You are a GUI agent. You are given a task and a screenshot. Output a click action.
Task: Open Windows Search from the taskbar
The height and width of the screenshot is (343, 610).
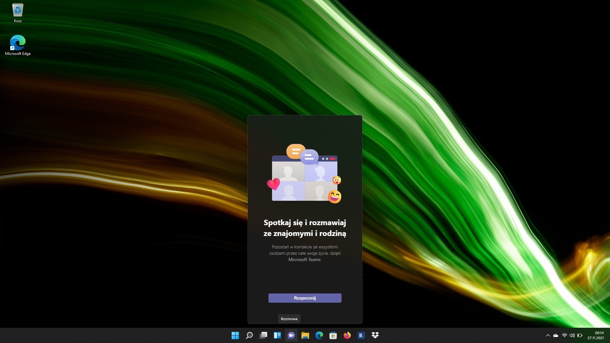(x=249, y=336)
